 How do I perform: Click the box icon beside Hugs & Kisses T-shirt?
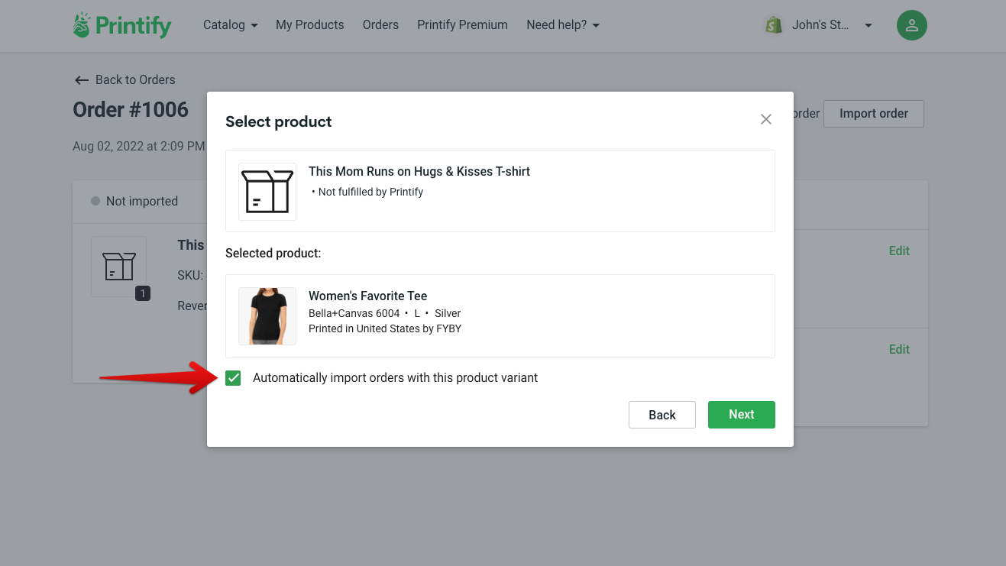267,191
